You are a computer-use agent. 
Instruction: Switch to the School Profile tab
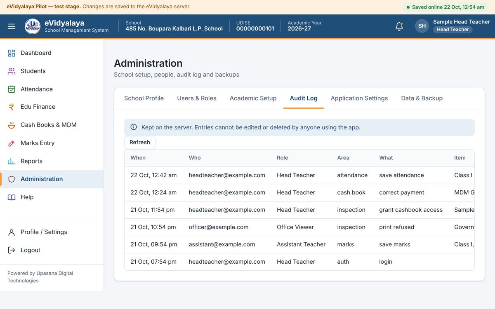pyautogui.click(x=144, y=98)
